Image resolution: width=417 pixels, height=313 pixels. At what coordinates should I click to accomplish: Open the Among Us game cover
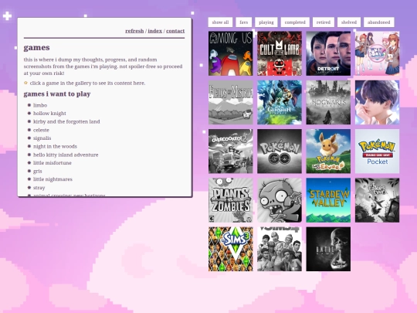pyautogui.click(x=231, y=53)
